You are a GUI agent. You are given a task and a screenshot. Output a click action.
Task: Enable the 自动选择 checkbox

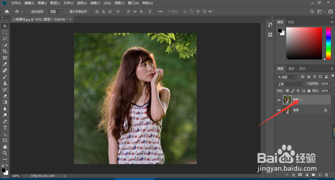(x=28, y=11)
